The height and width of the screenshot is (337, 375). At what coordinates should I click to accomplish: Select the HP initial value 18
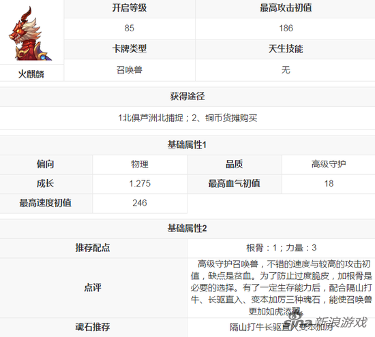click(x=329, y=184)
